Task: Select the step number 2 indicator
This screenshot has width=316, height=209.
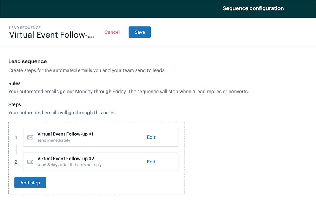Action: pos(16,162)
